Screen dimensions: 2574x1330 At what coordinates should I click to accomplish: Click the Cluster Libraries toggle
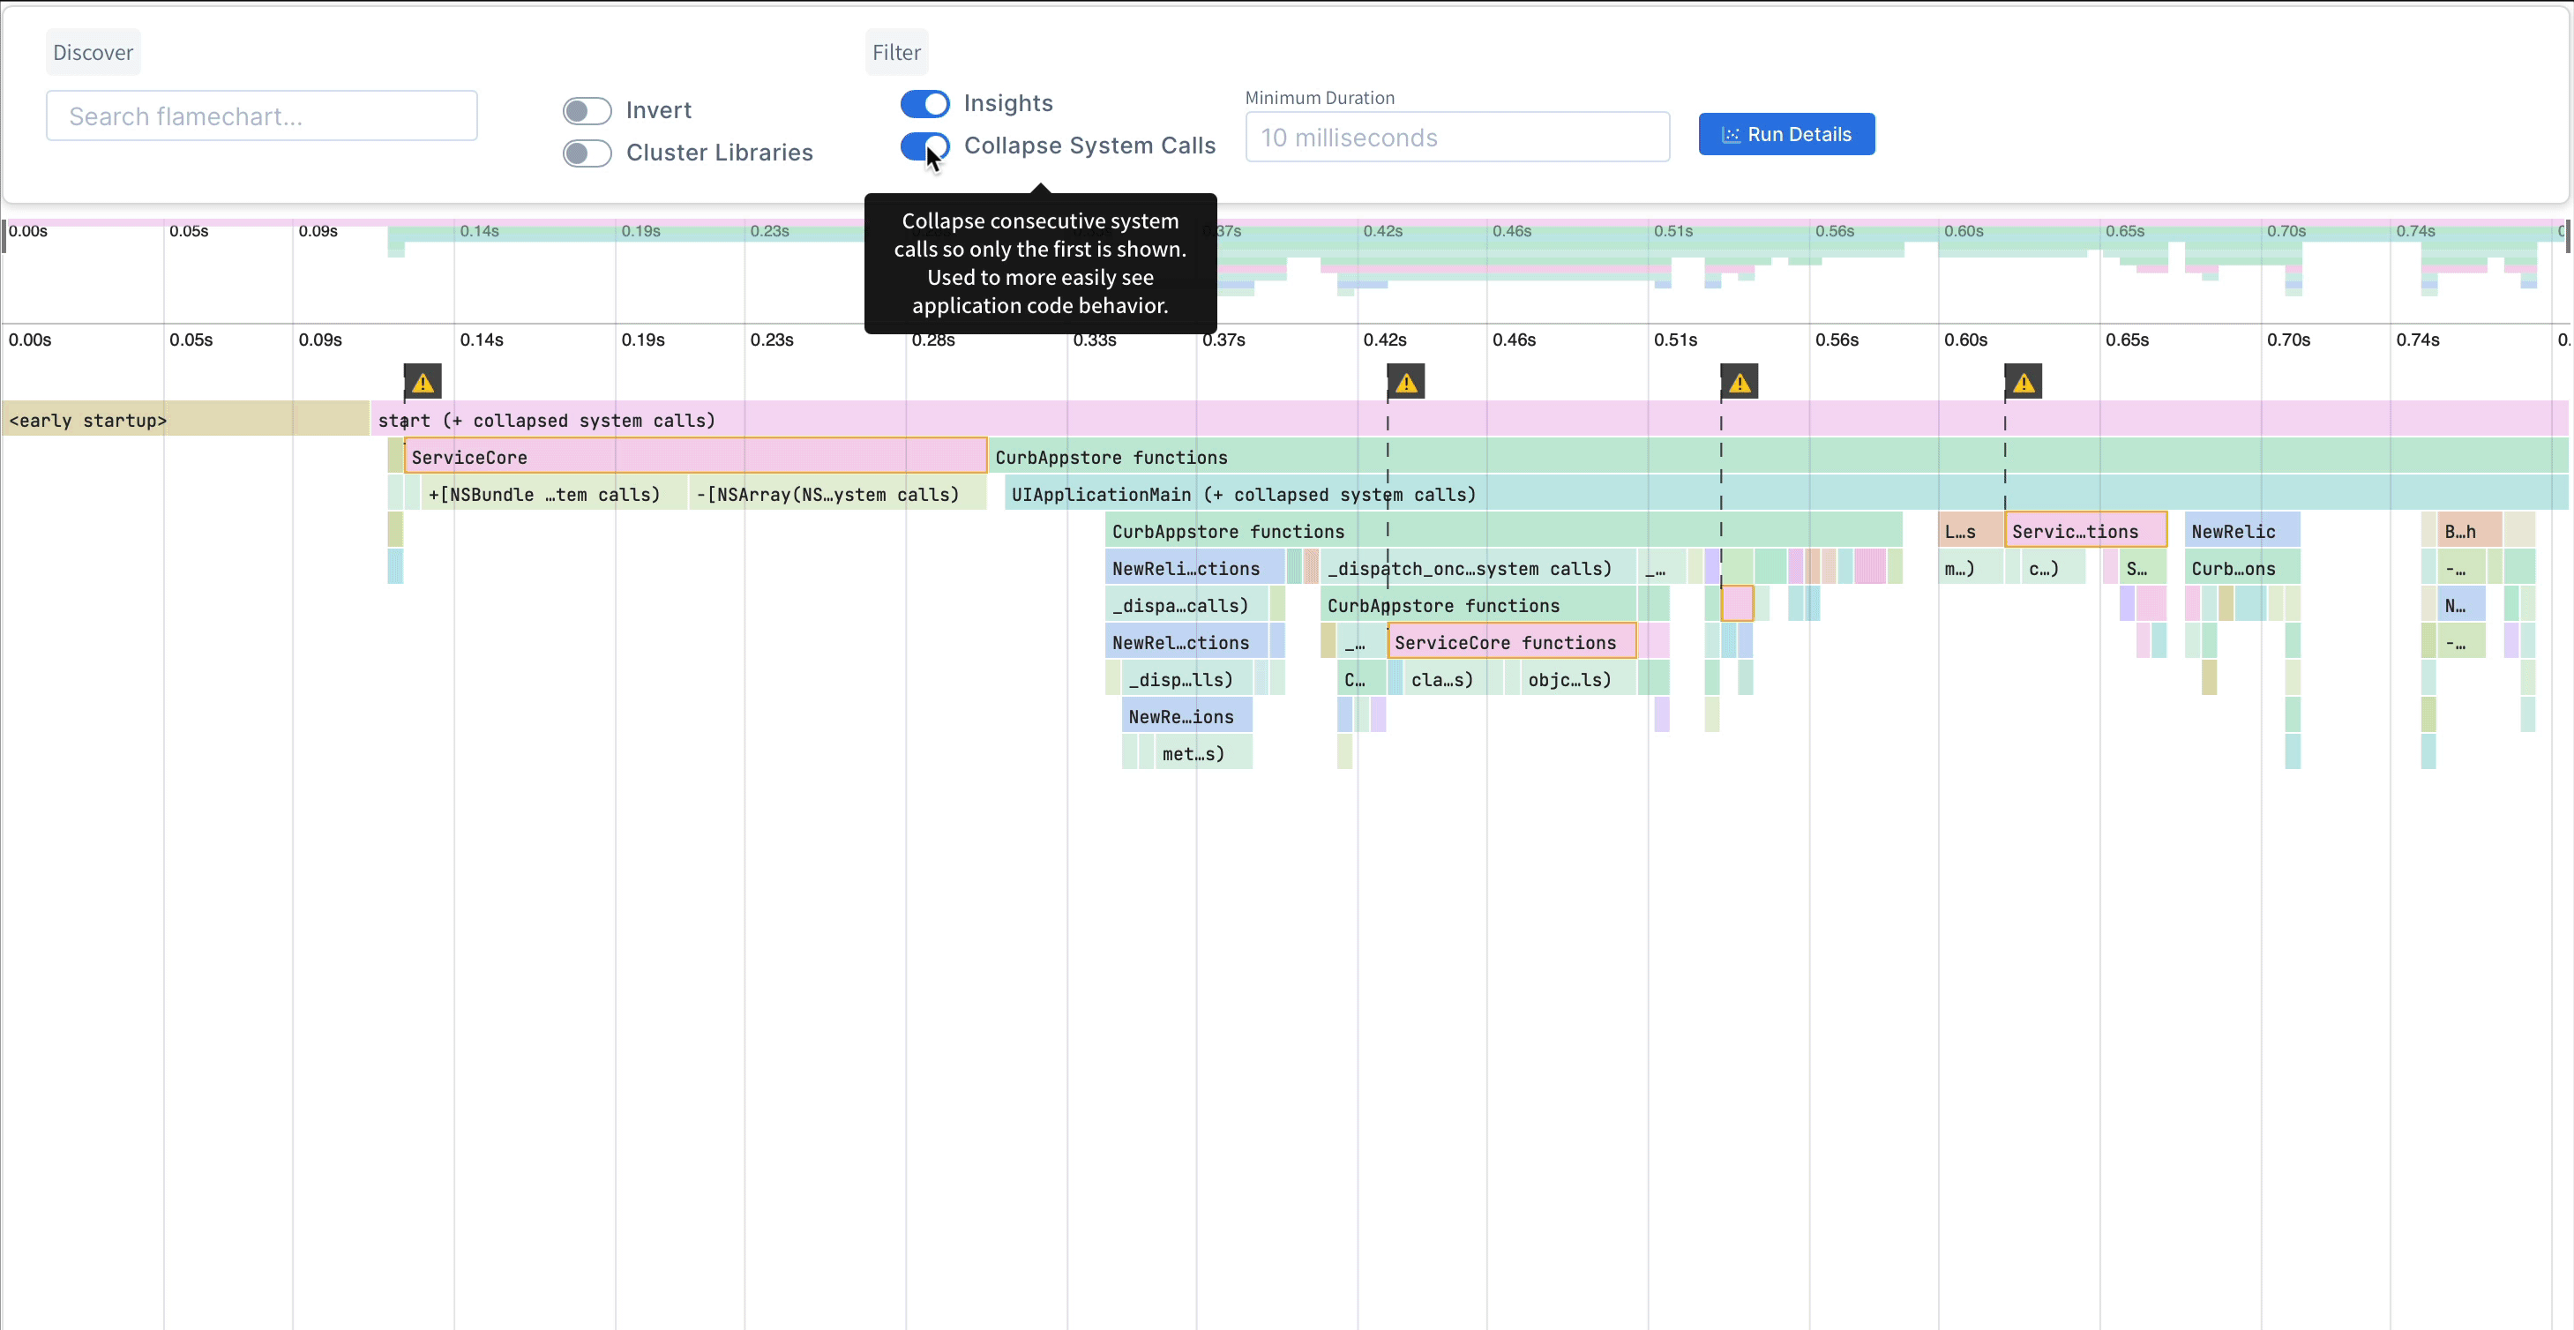[587, 153]
